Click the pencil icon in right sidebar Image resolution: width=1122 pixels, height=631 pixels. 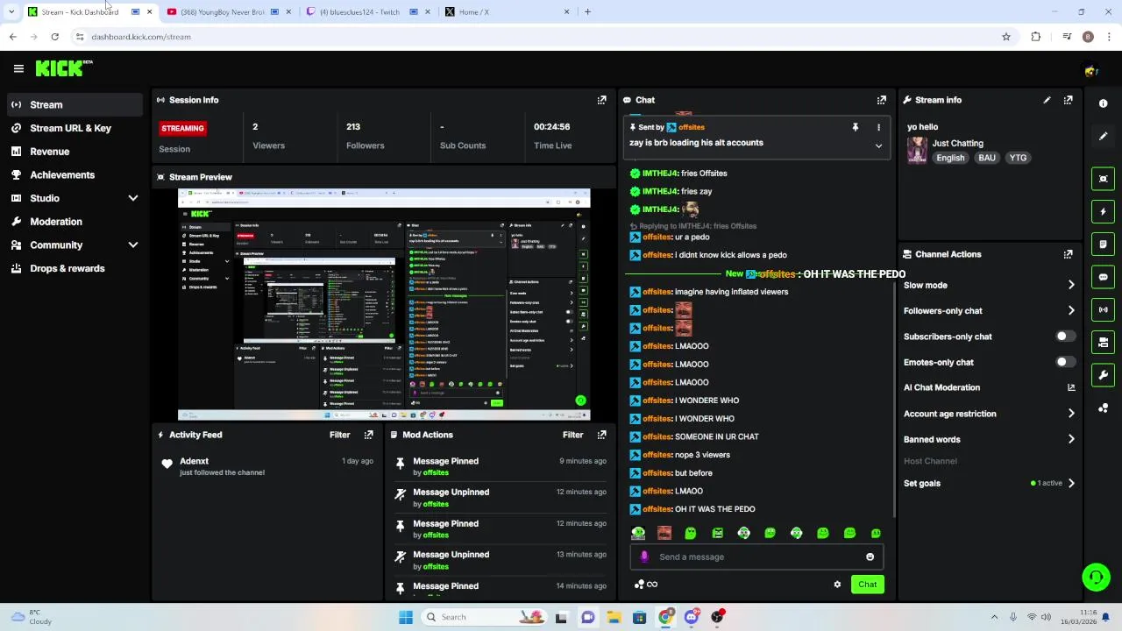[1103, 137]
